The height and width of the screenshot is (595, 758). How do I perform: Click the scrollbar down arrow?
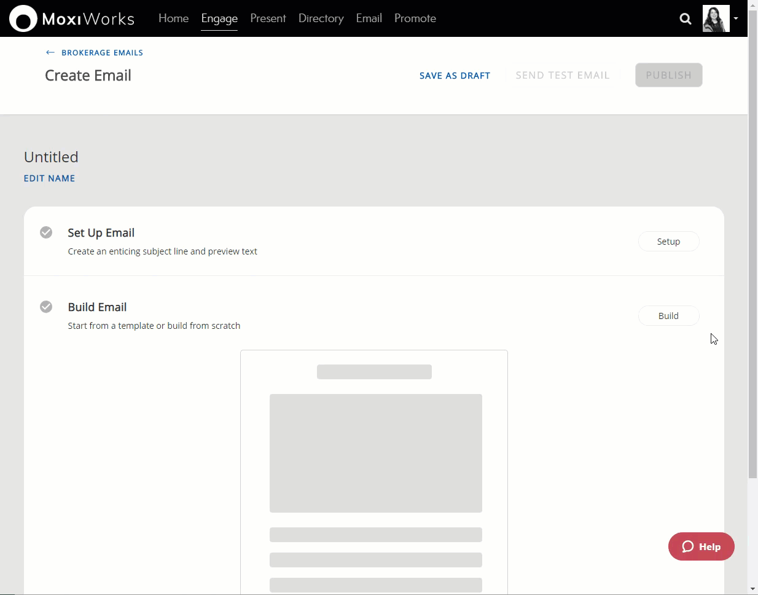[752, 589]
